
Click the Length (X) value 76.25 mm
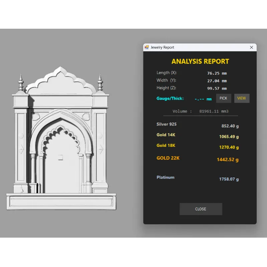pos(217,73)
